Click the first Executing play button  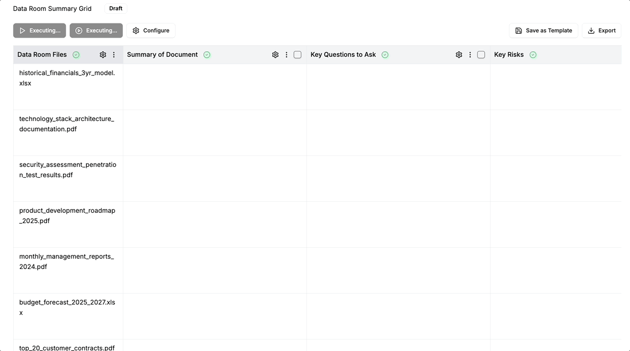(40, 30)
